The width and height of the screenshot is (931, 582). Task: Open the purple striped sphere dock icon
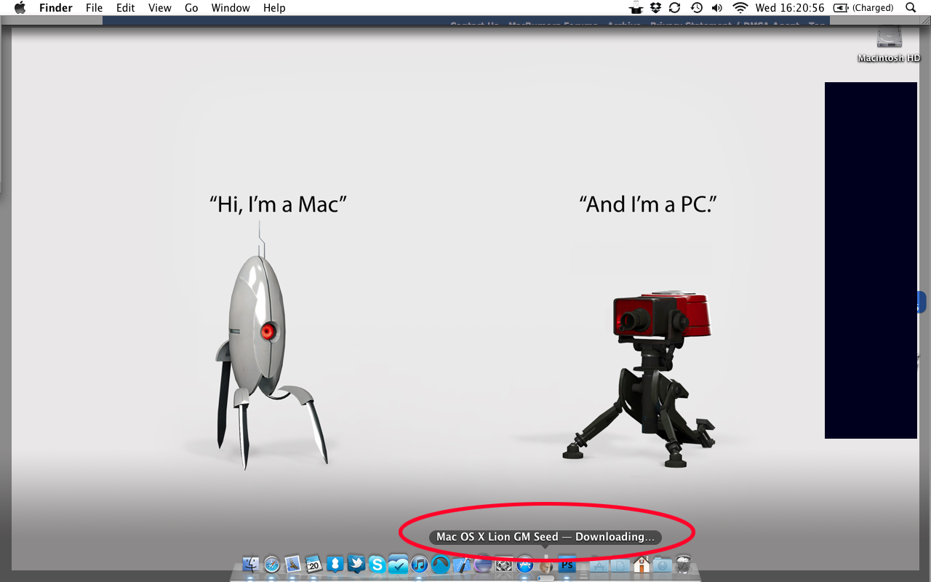tap(483, 564)
